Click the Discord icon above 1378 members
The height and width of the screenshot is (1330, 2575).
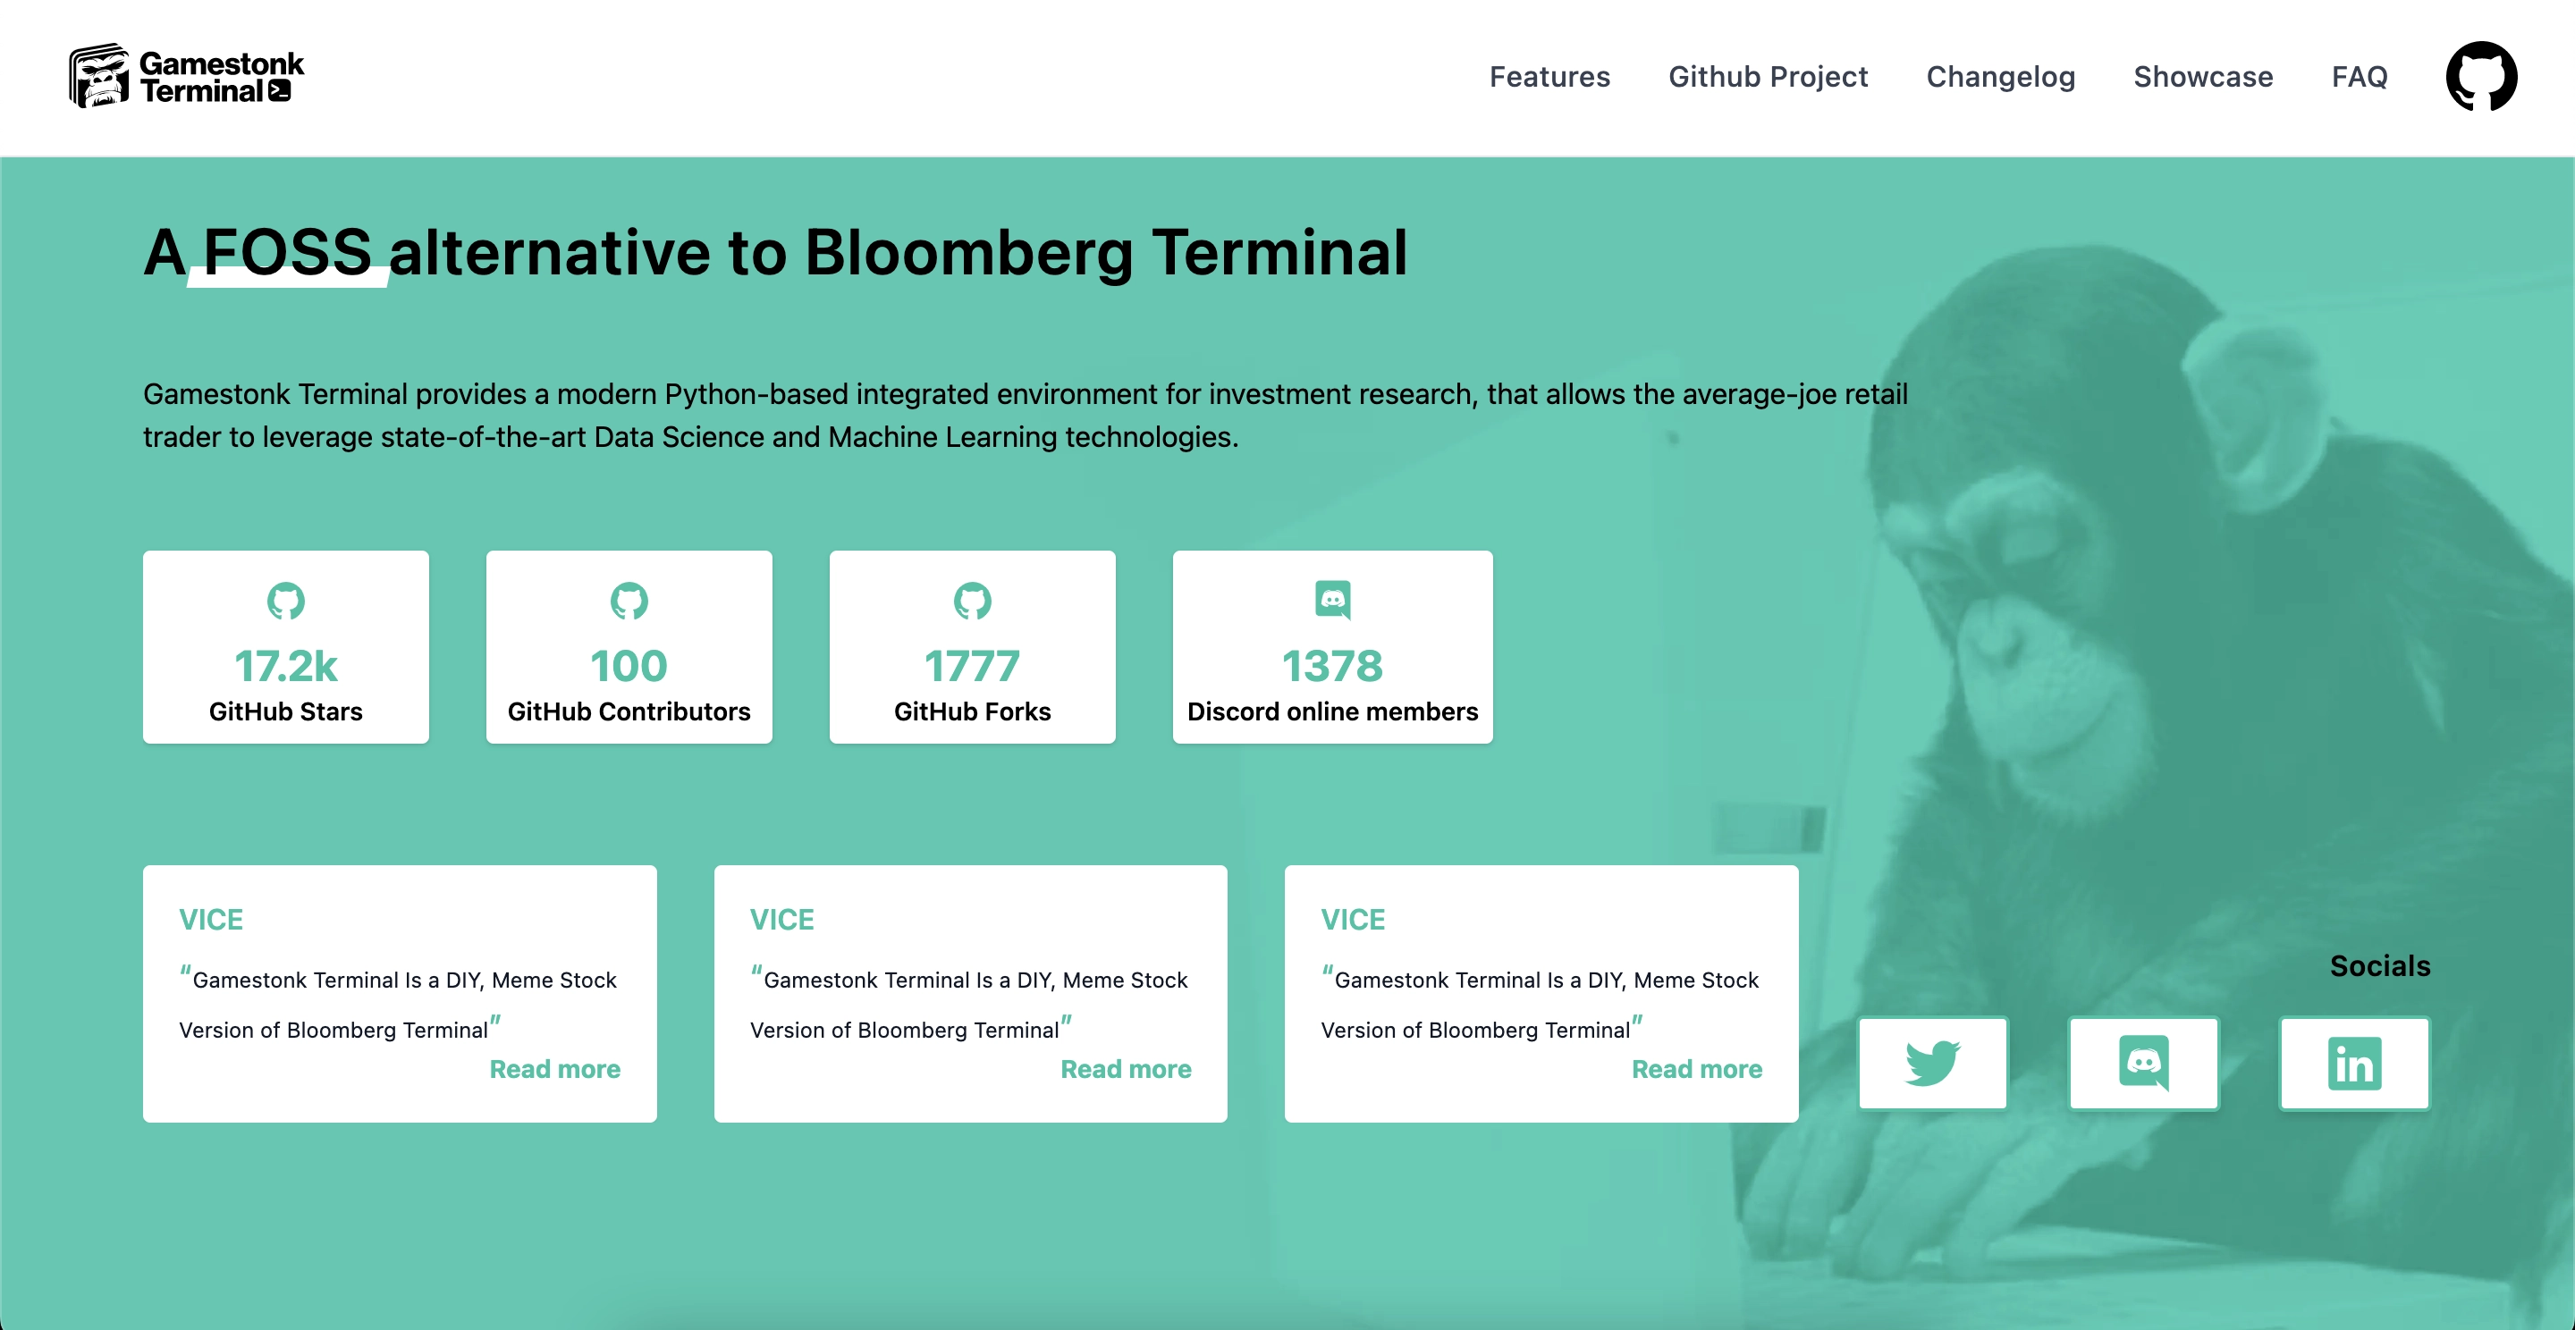tap(1332, 601)
